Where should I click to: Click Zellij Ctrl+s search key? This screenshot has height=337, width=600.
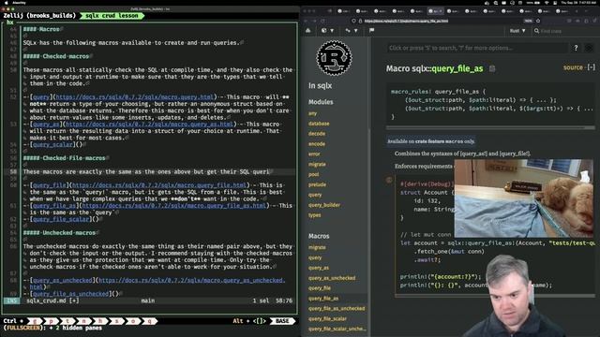coord(117,321)
